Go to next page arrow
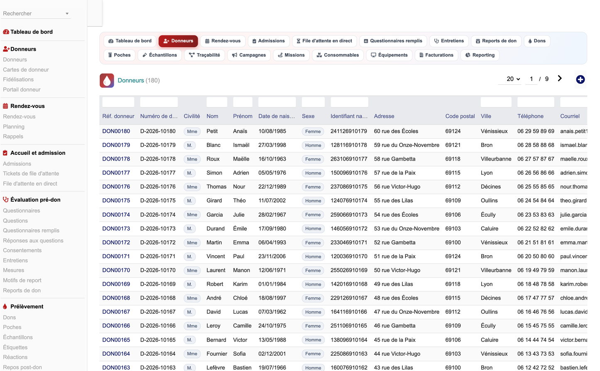The width and height of the screenshot is (600, 371). [x=560, y=78]
